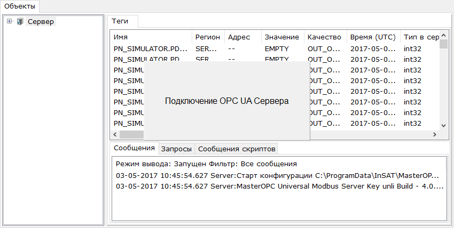This screenshot has width=454, height=228.
Task: Sort by the Значение column header
Action: 283,37
